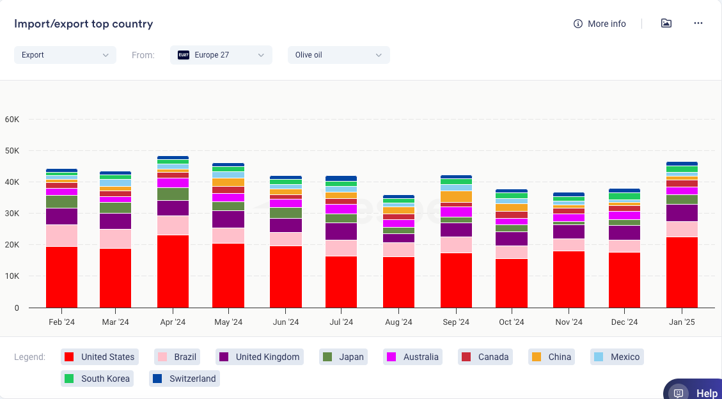722x399 pixels.
Task: Toggle United States series in legend
Action: (x=100, y=357)
